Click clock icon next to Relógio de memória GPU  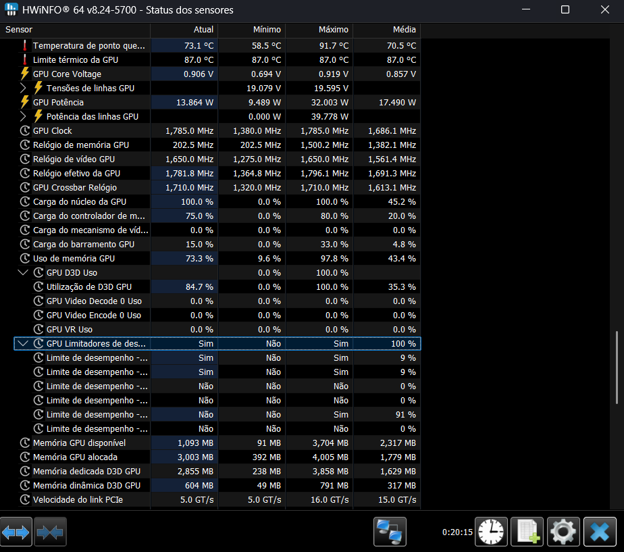[x=25, y=145]
